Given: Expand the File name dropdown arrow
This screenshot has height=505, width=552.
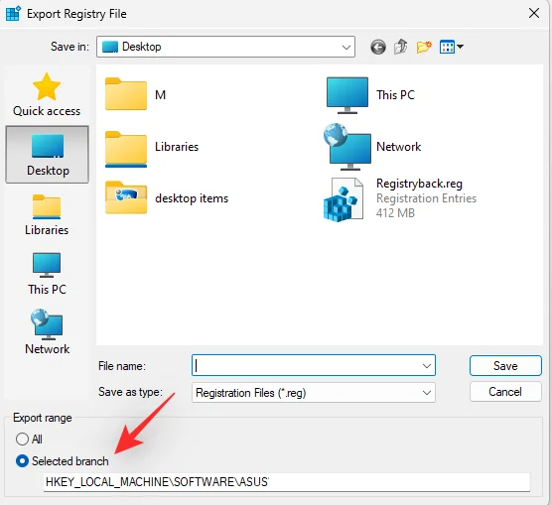Looking at the screenshot, I should [x=427, y=366].
